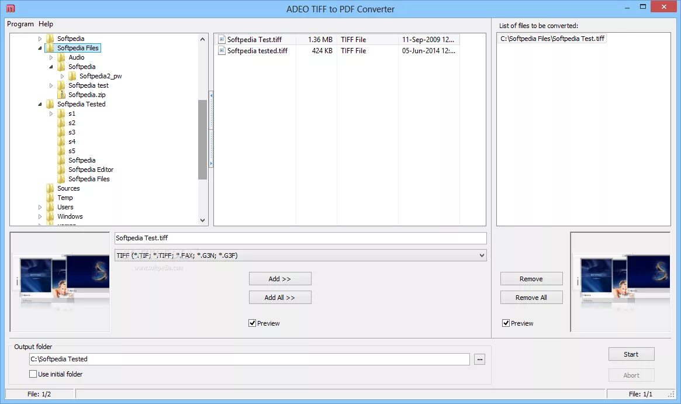Click the Sources folder icon

coord(50,188)
